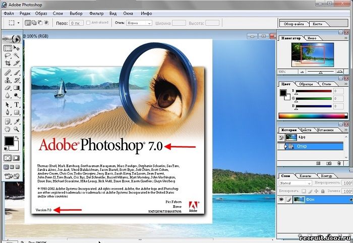Click the Navigator zoom slider
353x243 pixels.
(321, 72)
